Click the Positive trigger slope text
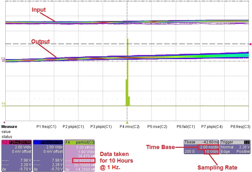The height and width of the screenshot is (172, 252). pos(243,151)
